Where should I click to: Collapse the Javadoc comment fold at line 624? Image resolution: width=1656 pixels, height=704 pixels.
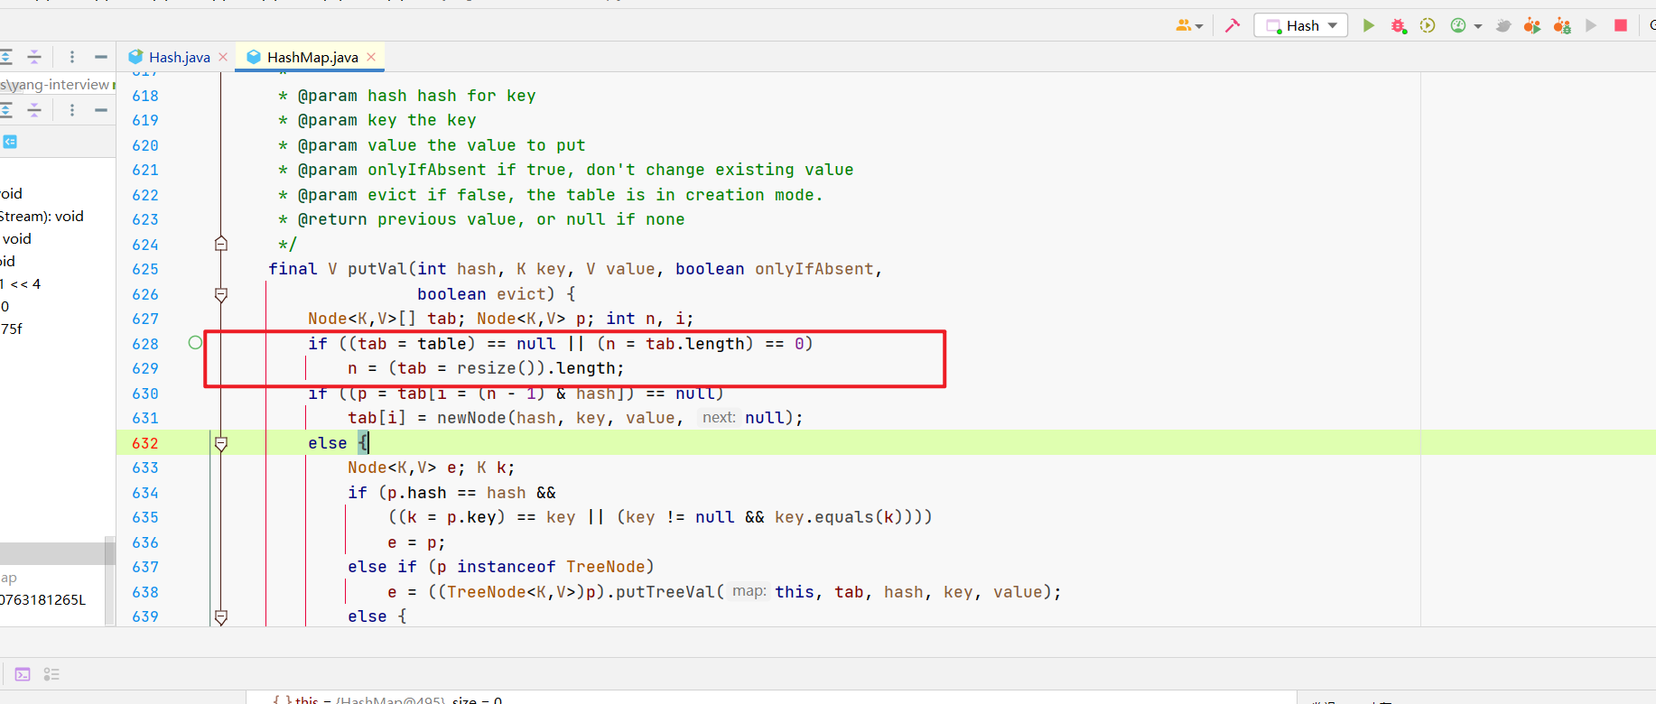pos(221,244)
